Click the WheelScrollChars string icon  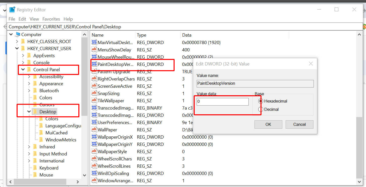coord(94,159)
